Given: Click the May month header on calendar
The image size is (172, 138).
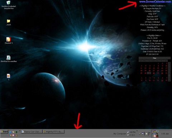Looking at the screenshot, I should point(154,58).
